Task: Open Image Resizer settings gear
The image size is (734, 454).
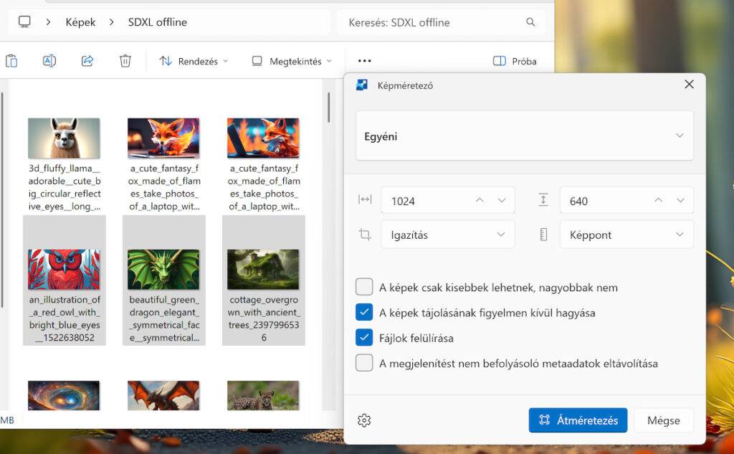Action: [x=364, y=420]
